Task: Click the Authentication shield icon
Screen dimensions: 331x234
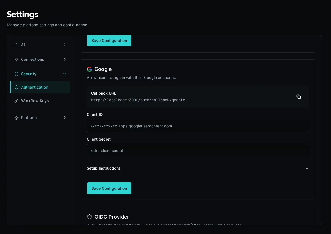Action: [x=16, y=87]
